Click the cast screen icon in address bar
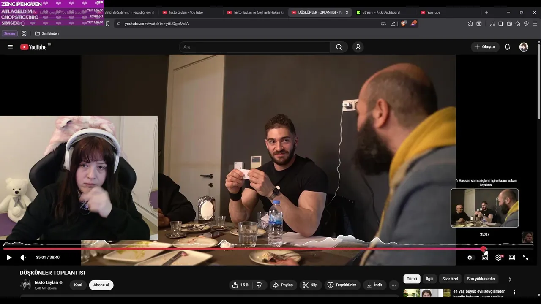Screen dimensions: 541x304 coord(384,24)
